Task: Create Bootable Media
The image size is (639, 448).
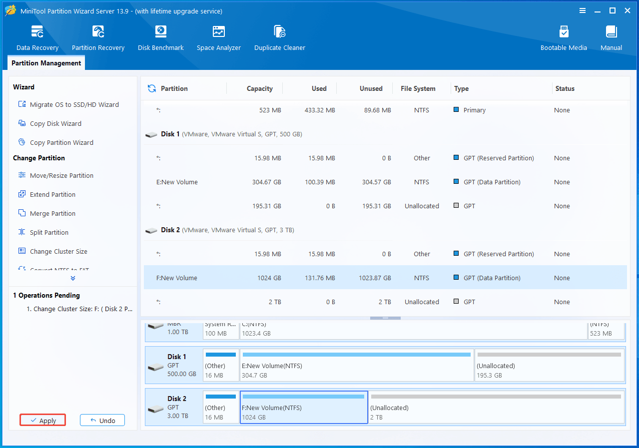Action: 564,38
